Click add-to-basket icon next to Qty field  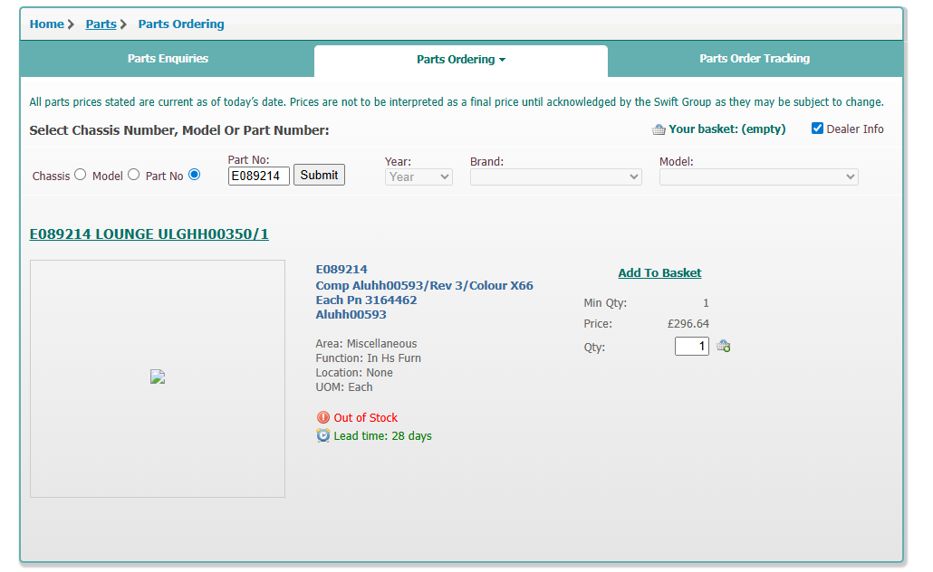pos(723,346)
